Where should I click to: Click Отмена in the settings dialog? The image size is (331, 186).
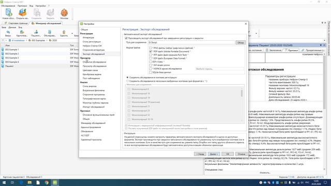pos(242,154)
